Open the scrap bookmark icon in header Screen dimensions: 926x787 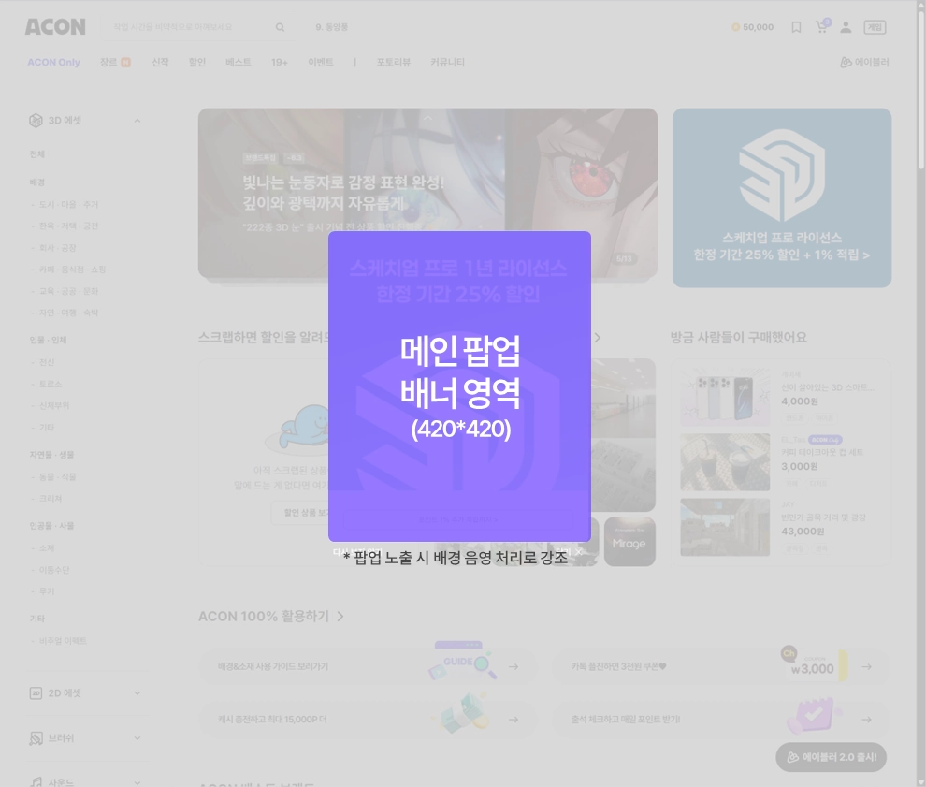coord(796,27)
